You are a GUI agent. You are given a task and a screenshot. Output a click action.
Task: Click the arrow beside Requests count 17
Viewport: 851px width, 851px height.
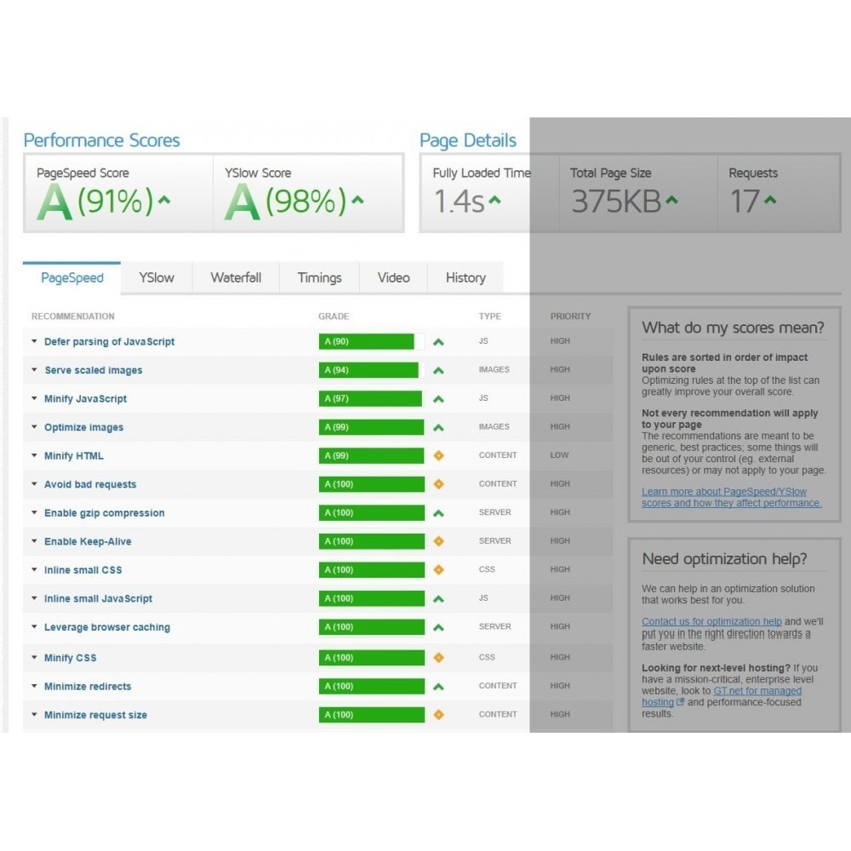(x=770, y=200)
